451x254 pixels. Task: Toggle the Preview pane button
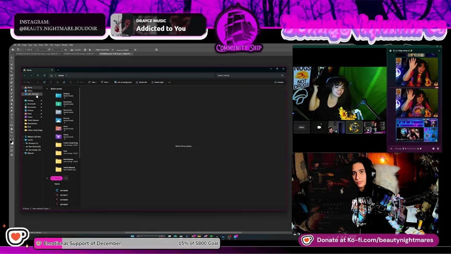[279, 82]
